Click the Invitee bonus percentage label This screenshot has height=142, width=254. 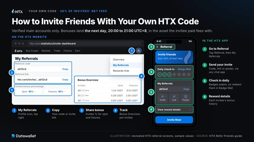(30, 86)
